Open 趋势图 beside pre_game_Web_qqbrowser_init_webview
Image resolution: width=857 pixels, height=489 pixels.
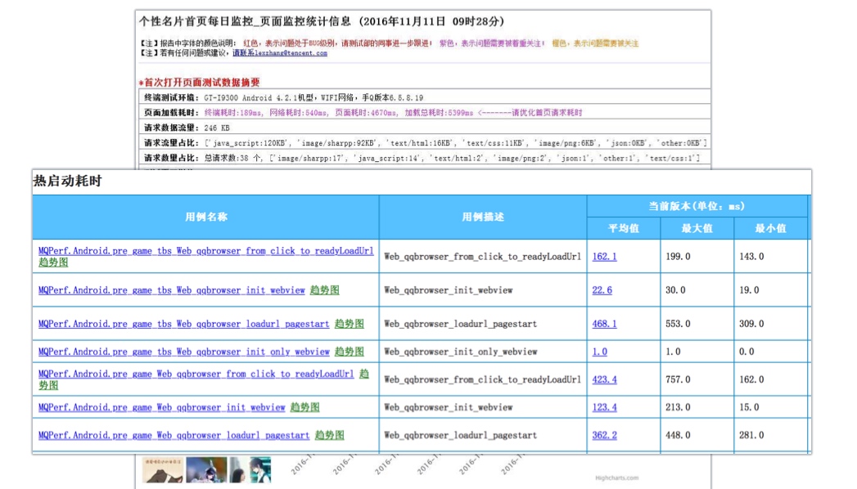click(304, 407)
